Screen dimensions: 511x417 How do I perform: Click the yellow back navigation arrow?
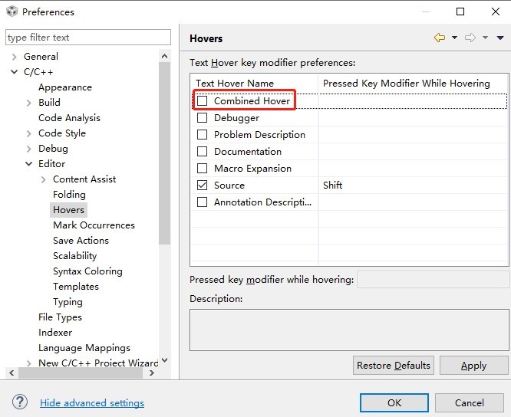439,38
